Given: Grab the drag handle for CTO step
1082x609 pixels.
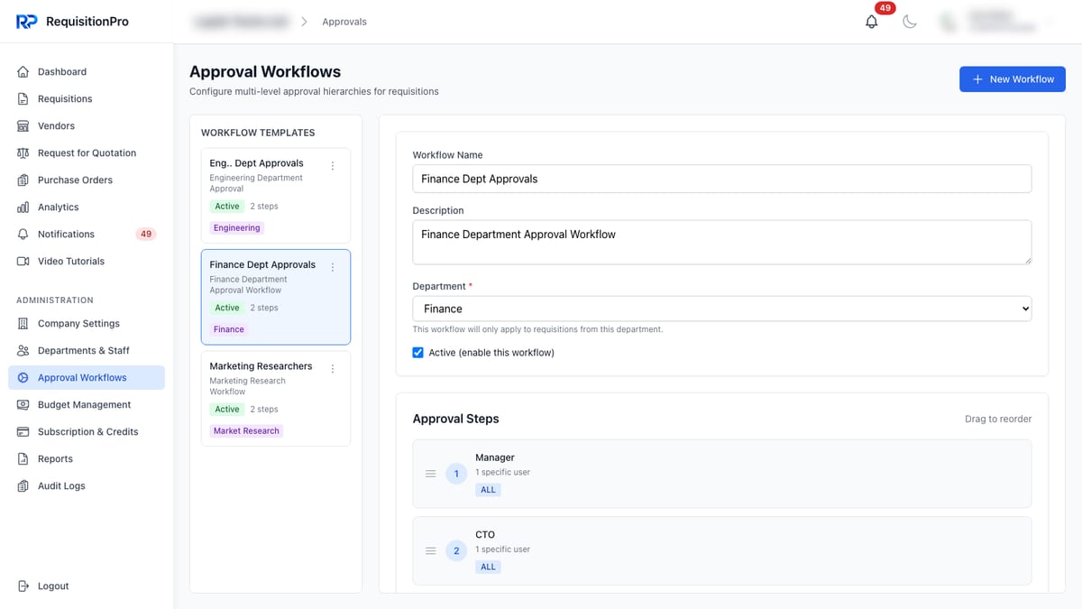Looking at the screenshot, I should click(430, 550).
